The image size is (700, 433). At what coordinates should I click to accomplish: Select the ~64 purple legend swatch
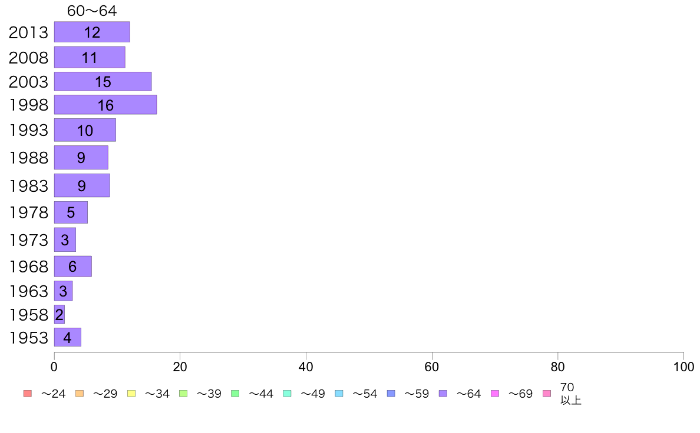pyautogui.click(x=443, y=394)
